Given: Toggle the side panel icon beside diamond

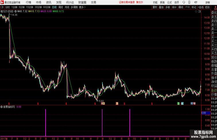Looking at the screenshot, I should tap(199, 11).
